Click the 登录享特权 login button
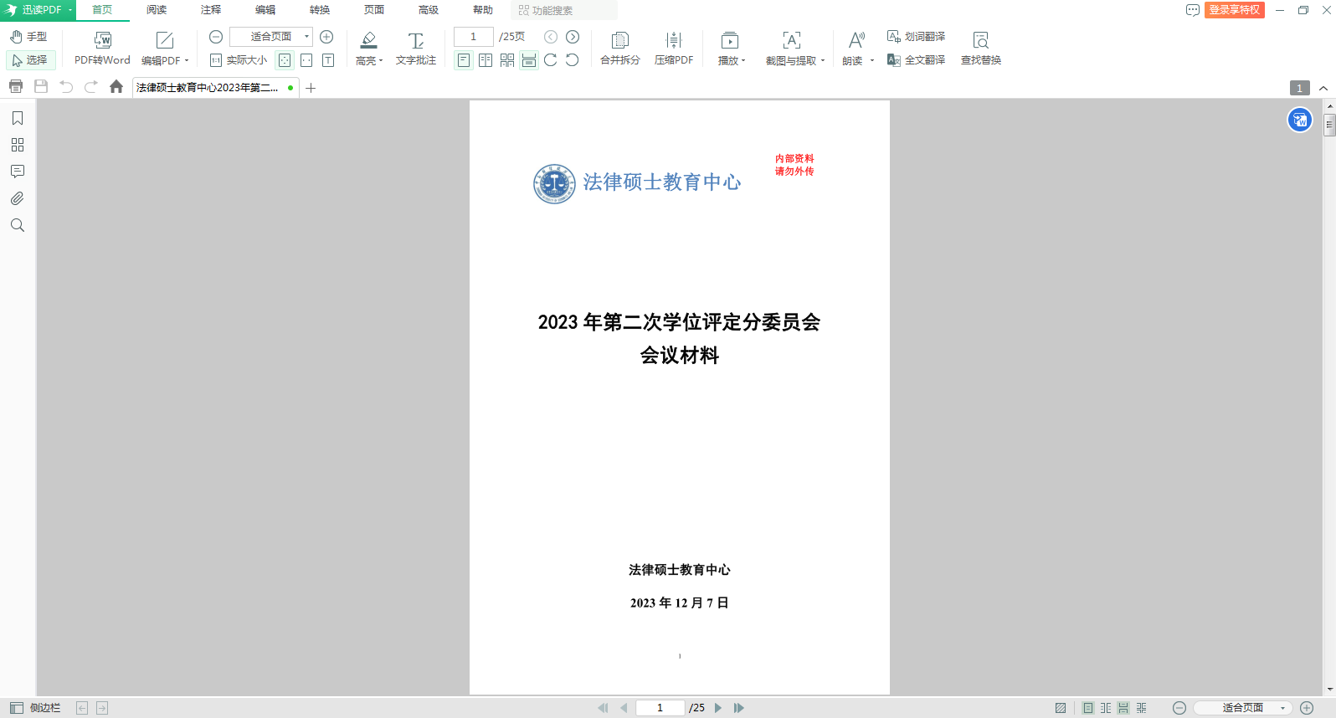The image size is (1336, 718). point(1234,10)
